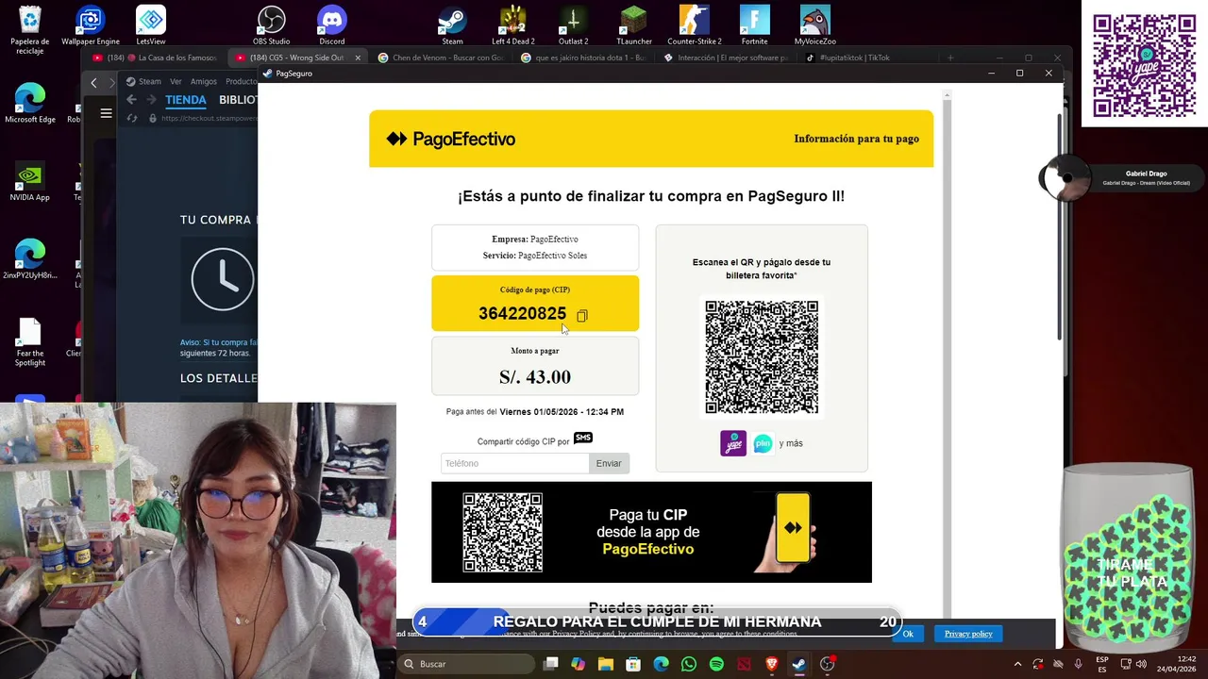Image resolution: width=1208 pixels, height=679 pixels.
Task: Select TIENDA in Steam navigation
Action: click(186, 100)
